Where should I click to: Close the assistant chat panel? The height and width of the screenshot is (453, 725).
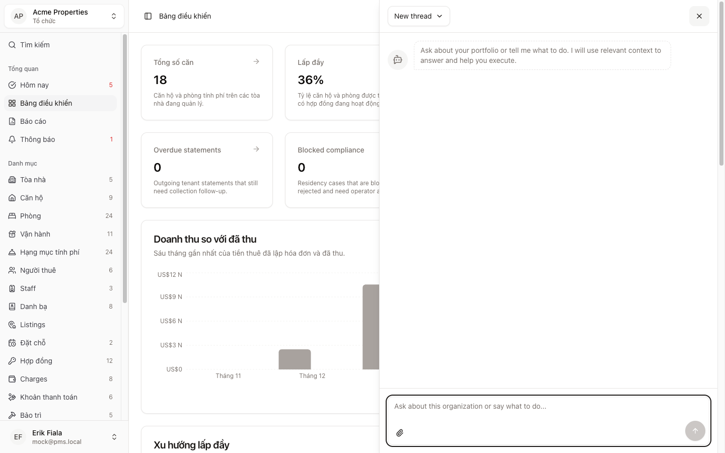click(x=699, y=16)
